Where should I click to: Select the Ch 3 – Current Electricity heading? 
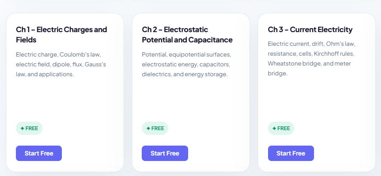tap(310, 30)
